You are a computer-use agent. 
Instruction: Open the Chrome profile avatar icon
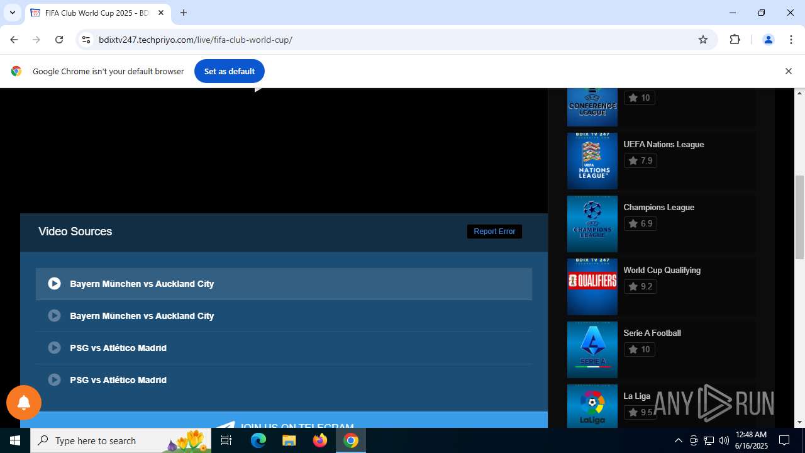pyautogui.click(x=768, y=40)
